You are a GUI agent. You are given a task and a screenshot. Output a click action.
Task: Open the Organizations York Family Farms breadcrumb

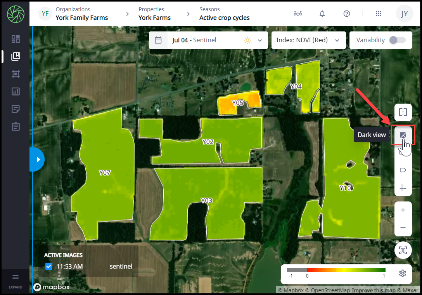(81, 14)
